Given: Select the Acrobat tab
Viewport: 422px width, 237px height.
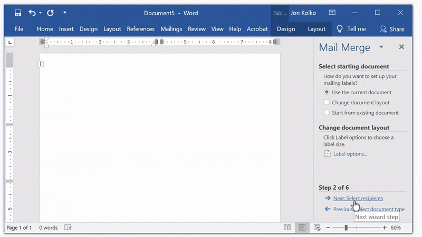Looking at the screenshot, I should click(x=257, y=29).
